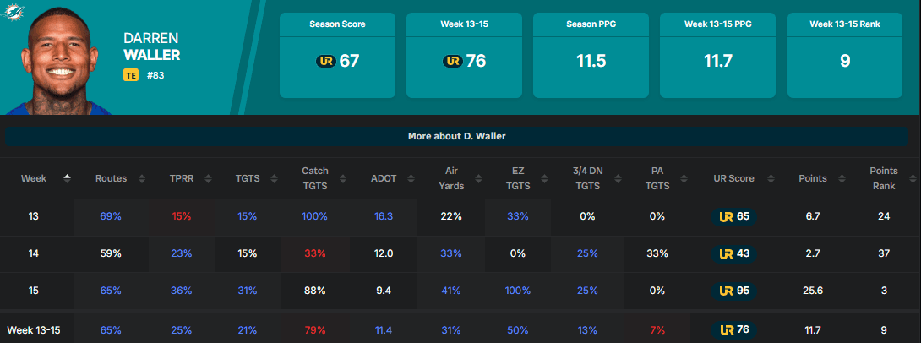This screenshot has width=921, height=343.
Task: Sort the table by the Week column arrow
Action: (67, 177)
